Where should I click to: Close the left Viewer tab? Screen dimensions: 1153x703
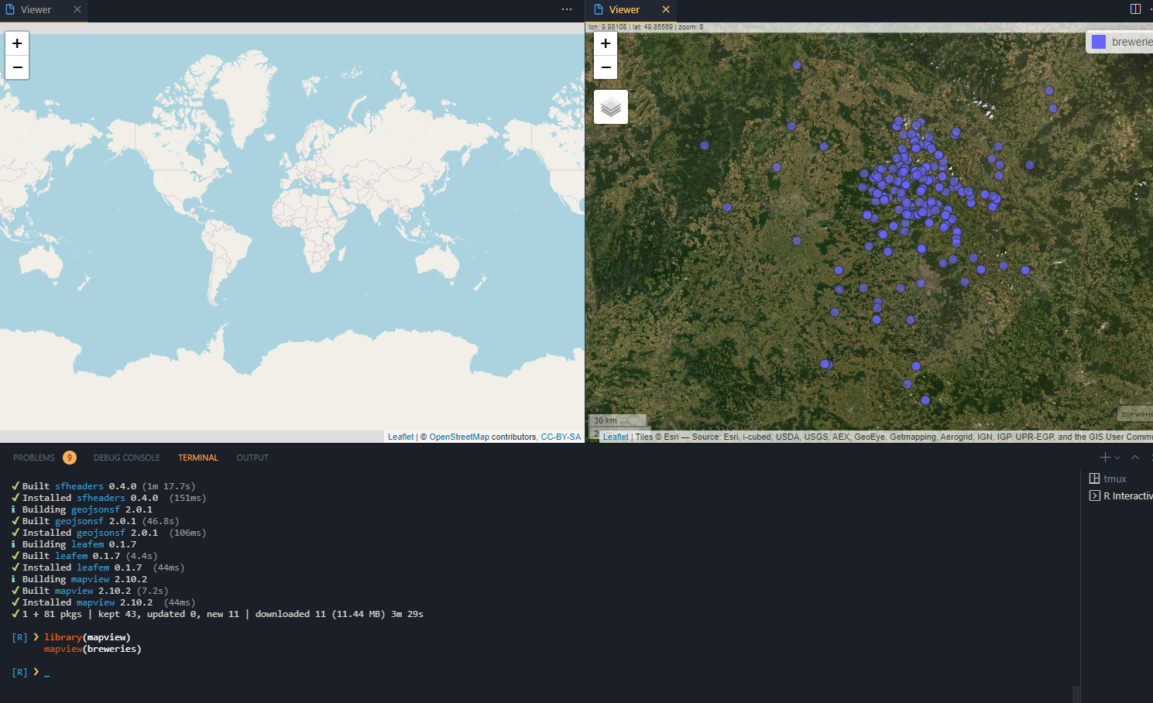(x=77, y=9)
